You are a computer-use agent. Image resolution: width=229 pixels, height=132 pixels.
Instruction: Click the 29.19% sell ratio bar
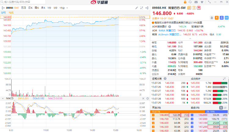click(x=216, y=112)
